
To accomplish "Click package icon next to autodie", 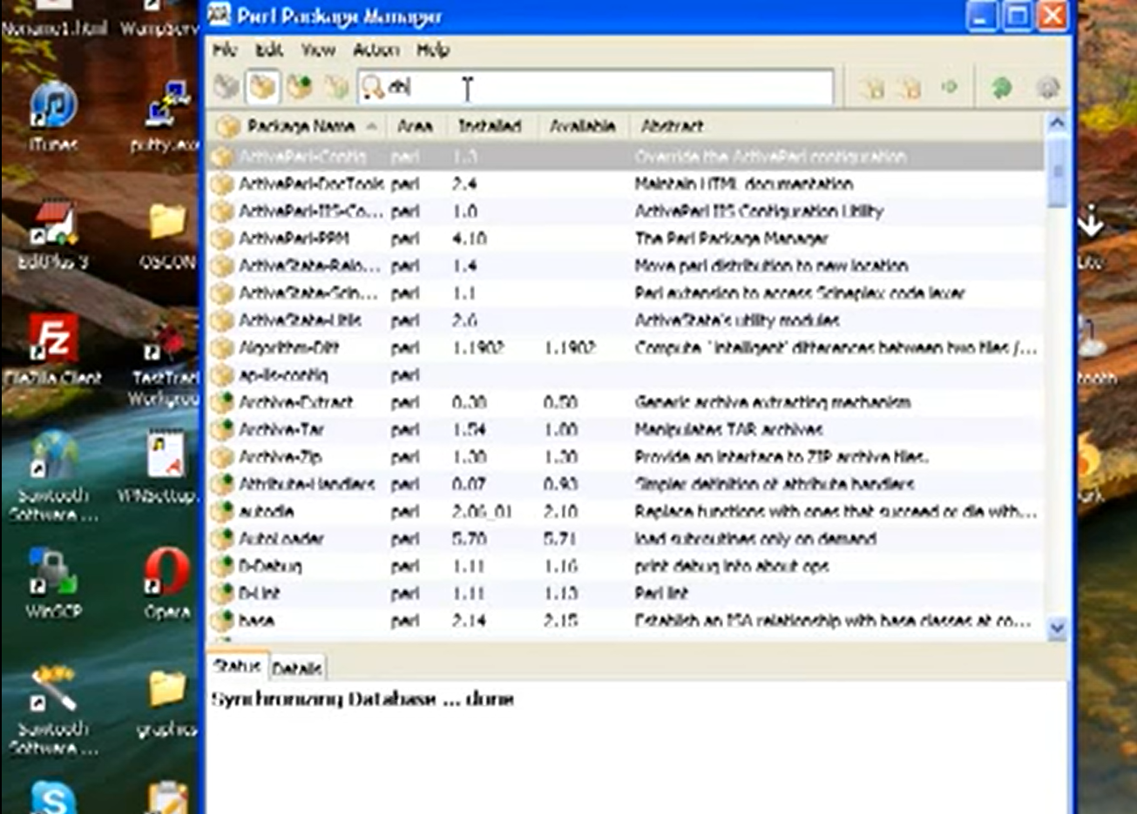I will (x=224, y=511).
